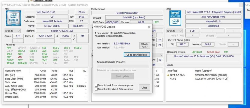
Task: Select the Base Clock (HFM) row
Action: click(46, 79)
